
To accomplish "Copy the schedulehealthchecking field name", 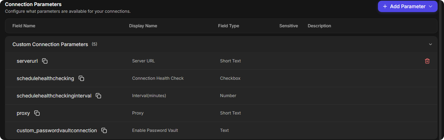I will (x=81, y=78).
